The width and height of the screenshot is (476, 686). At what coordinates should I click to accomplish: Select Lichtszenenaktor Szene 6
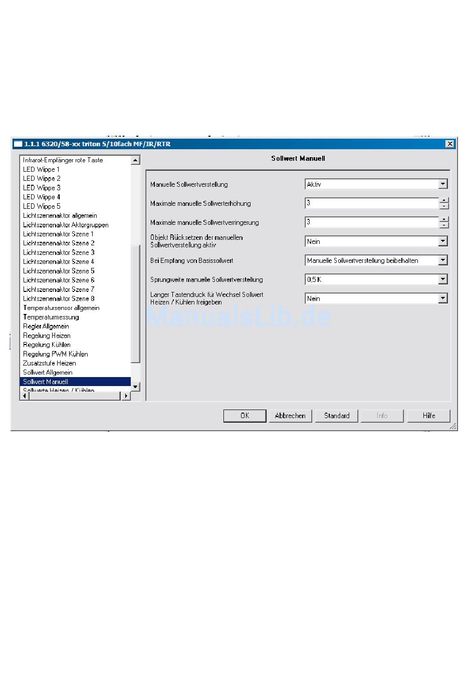point(59,280)
